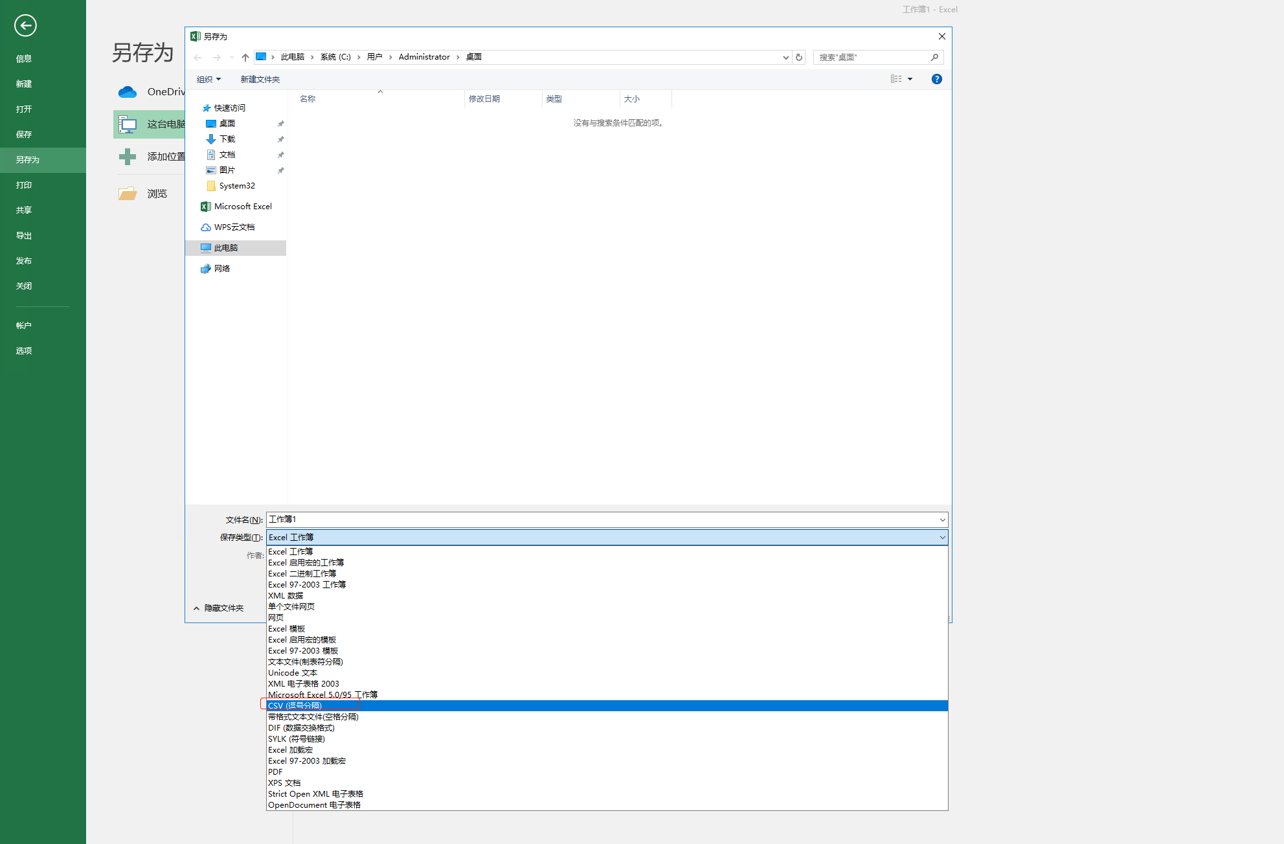Click the search magnifier icon

tap(934, 58)
